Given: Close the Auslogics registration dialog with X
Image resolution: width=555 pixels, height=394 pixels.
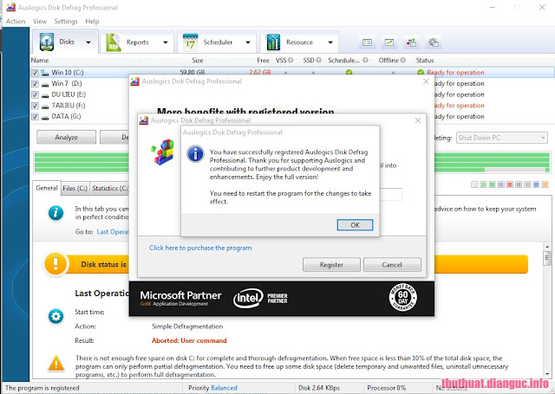Looking at the screenshot, I should click(x=418, y=120).
